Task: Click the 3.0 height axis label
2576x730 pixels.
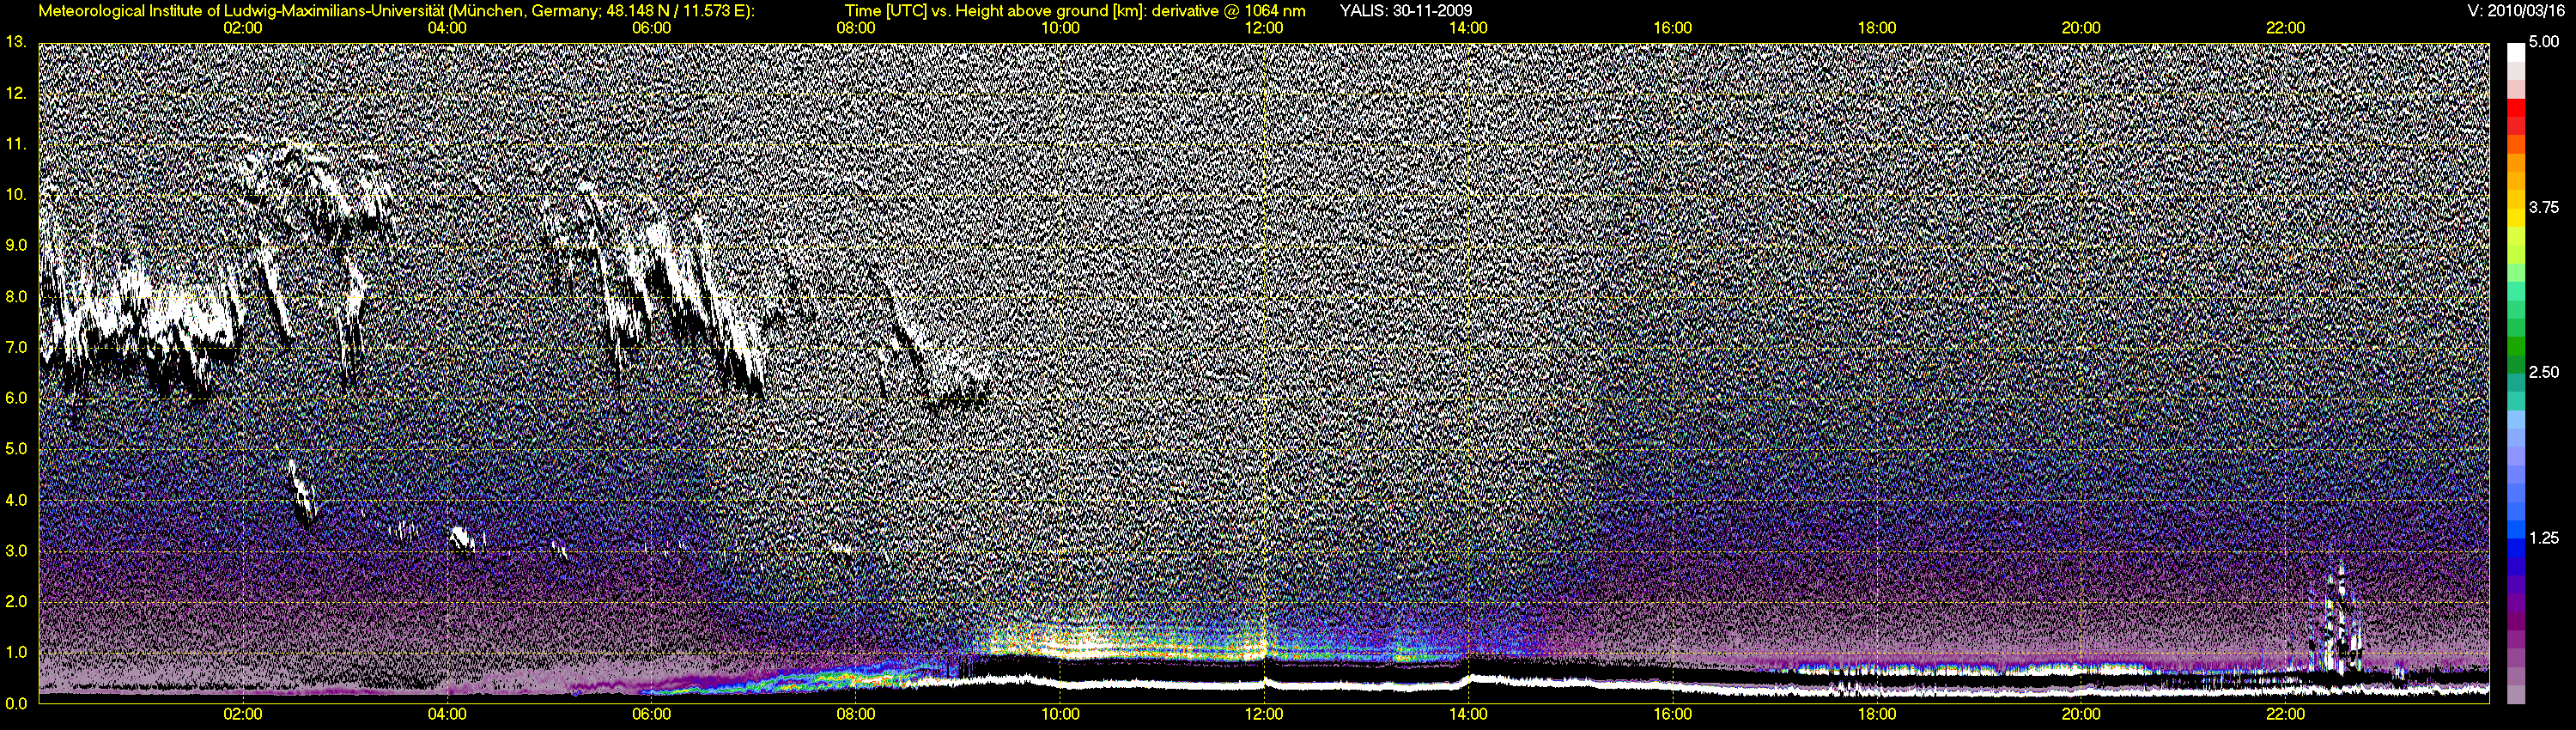Action: click(x=16, y=551)
